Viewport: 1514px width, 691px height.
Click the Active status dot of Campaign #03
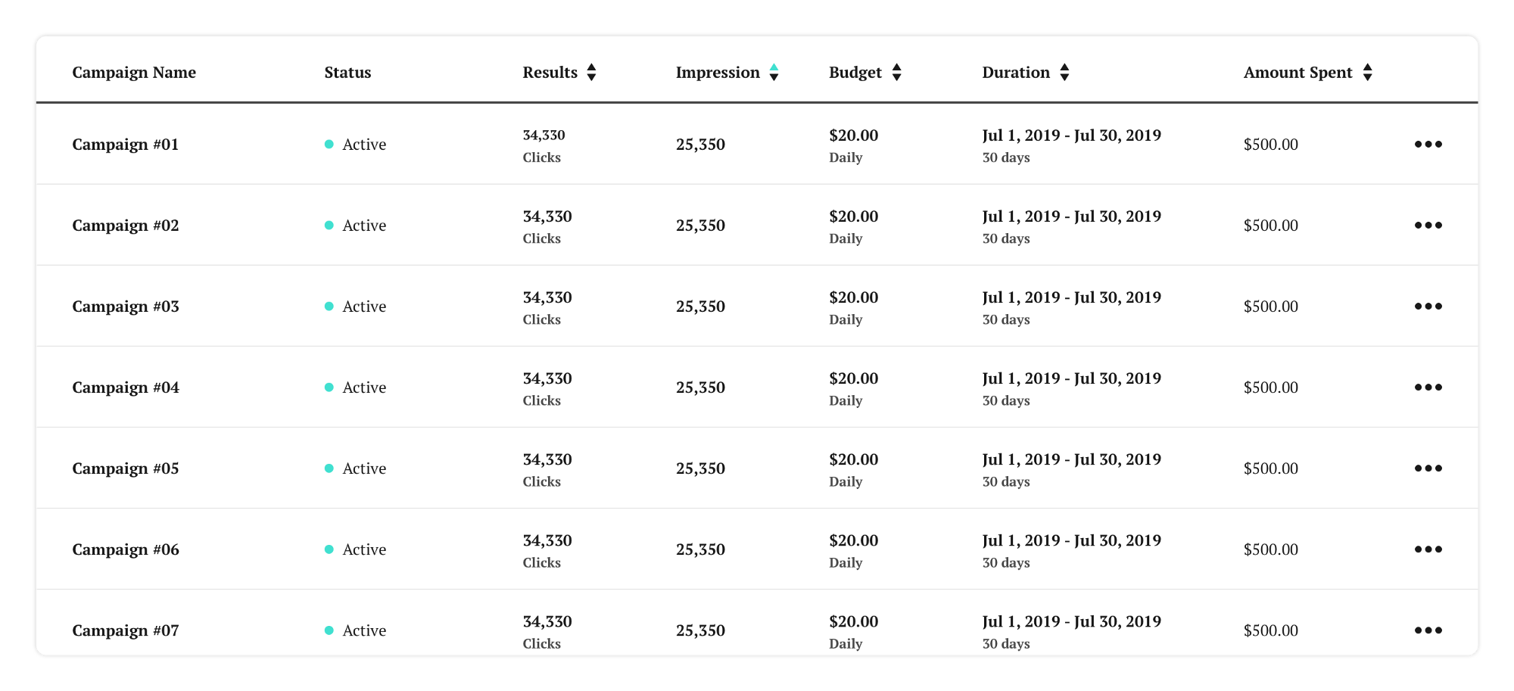tap(329, 307)
